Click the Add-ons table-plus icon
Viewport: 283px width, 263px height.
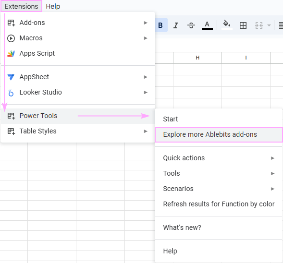(x=11, y=23)
